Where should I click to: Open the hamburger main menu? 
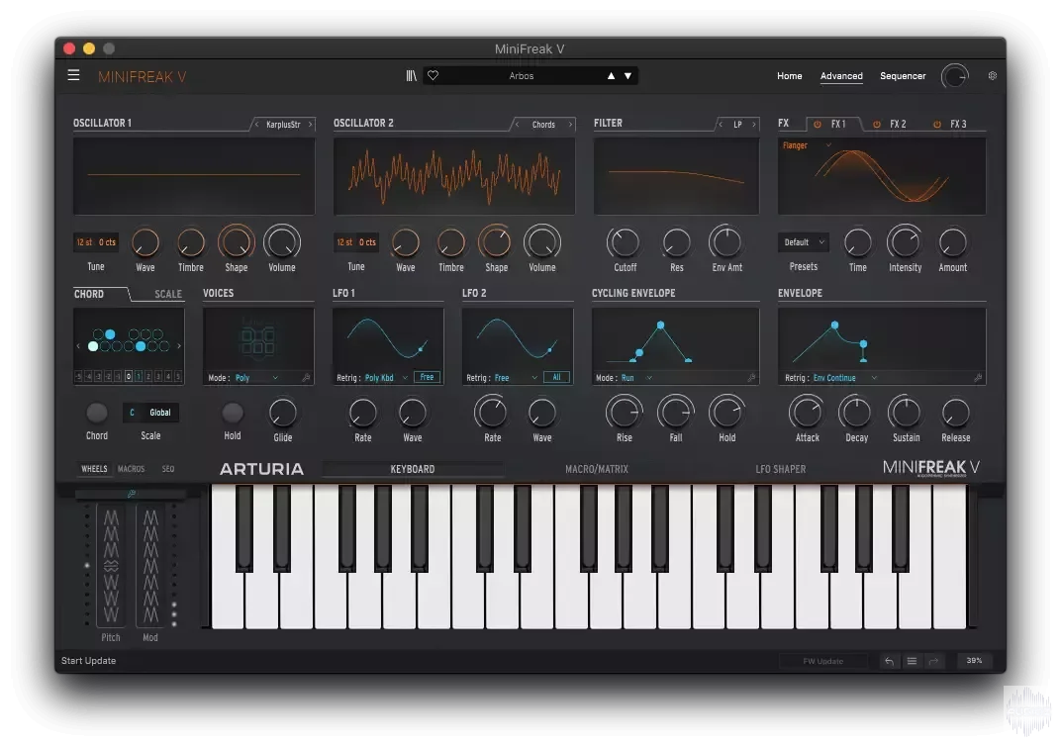74,75
